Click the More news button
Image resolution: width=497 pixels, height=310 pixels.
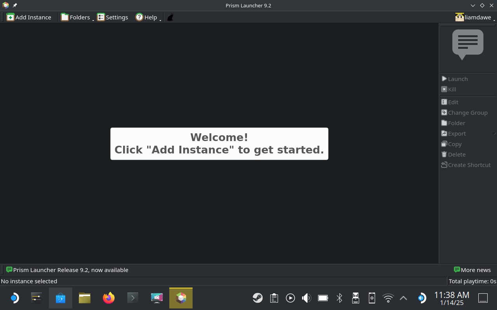click(x=472, y=270)
